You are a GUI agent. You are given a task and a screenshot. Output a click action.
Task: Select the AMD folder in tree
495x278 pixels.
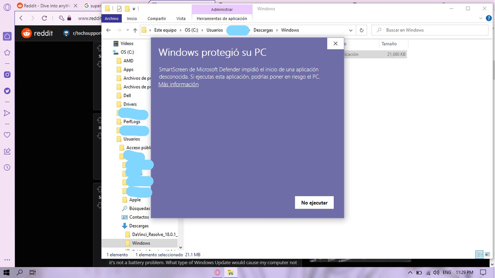click(x=128, y=61)
